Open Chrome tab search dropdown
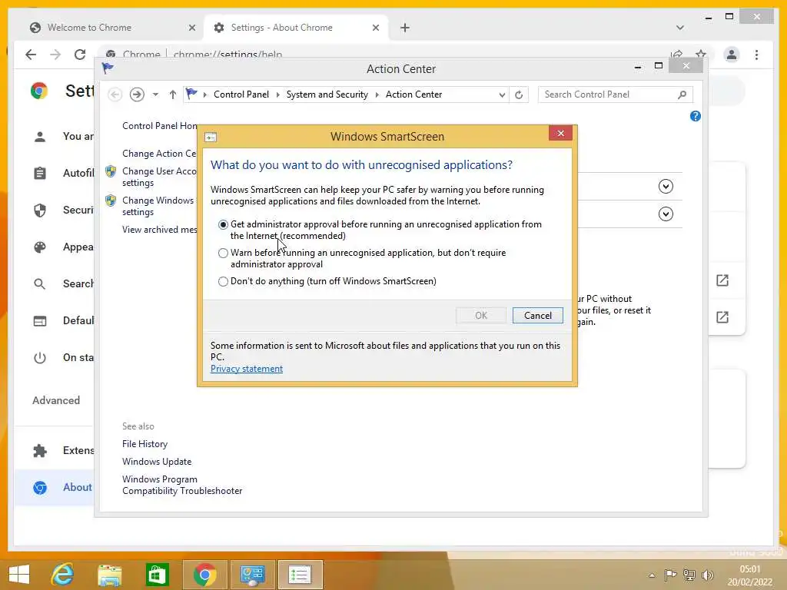The width and height of the screenshot is (787, 590). (x=679, y=28)
